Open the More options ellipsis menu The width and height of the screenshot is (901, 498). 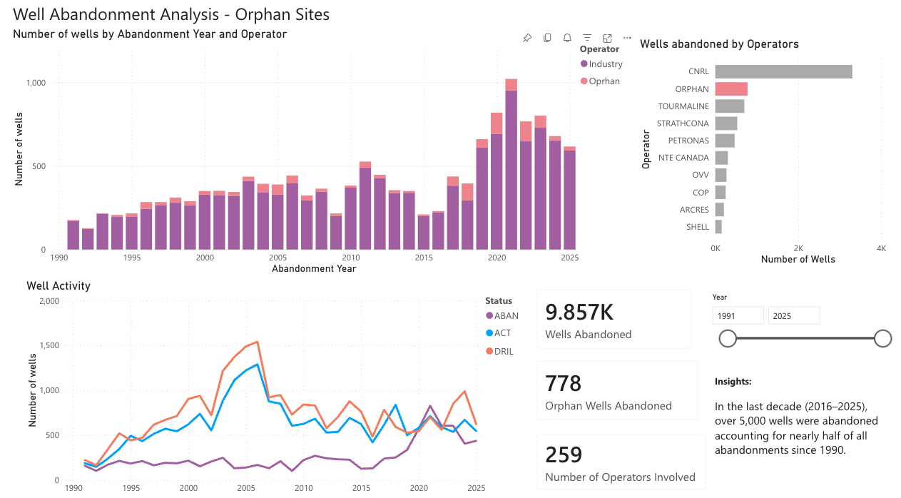click(x=627, y=38)
